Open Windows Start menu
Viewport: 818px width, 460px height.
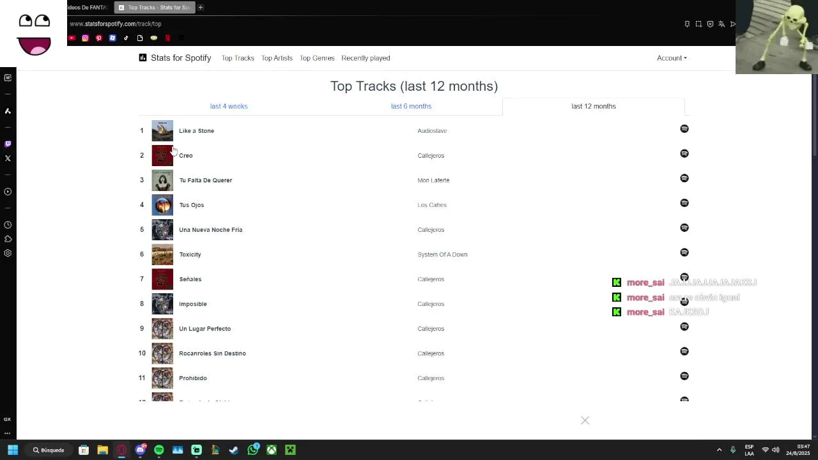point(13,450)
